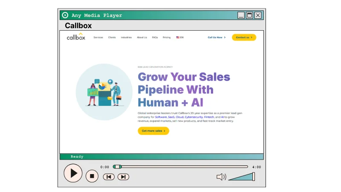The width and height of the screenshot is (341, 192).
Task: Expand the Industries menu
Action: pos(126,38)
